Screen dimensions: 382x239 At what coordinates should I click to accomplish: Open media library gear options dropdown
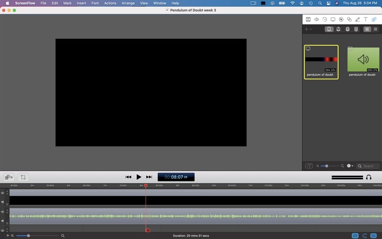click(x=350, y=166)
